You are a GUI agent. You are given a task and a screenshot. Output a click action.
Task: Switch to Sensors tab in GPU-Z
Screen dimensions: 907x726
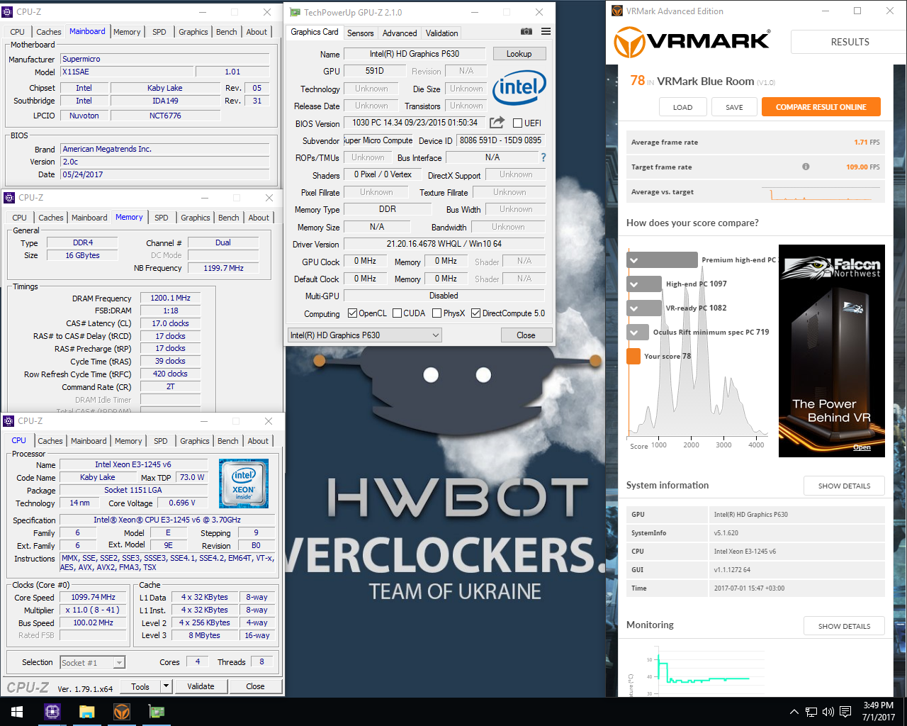360,33
